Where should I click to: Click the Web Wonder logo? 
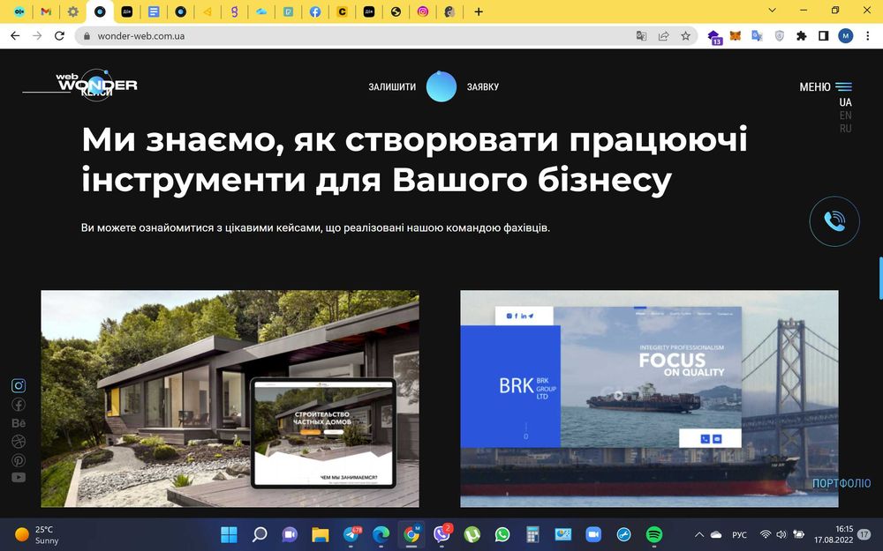coord(95,85)
